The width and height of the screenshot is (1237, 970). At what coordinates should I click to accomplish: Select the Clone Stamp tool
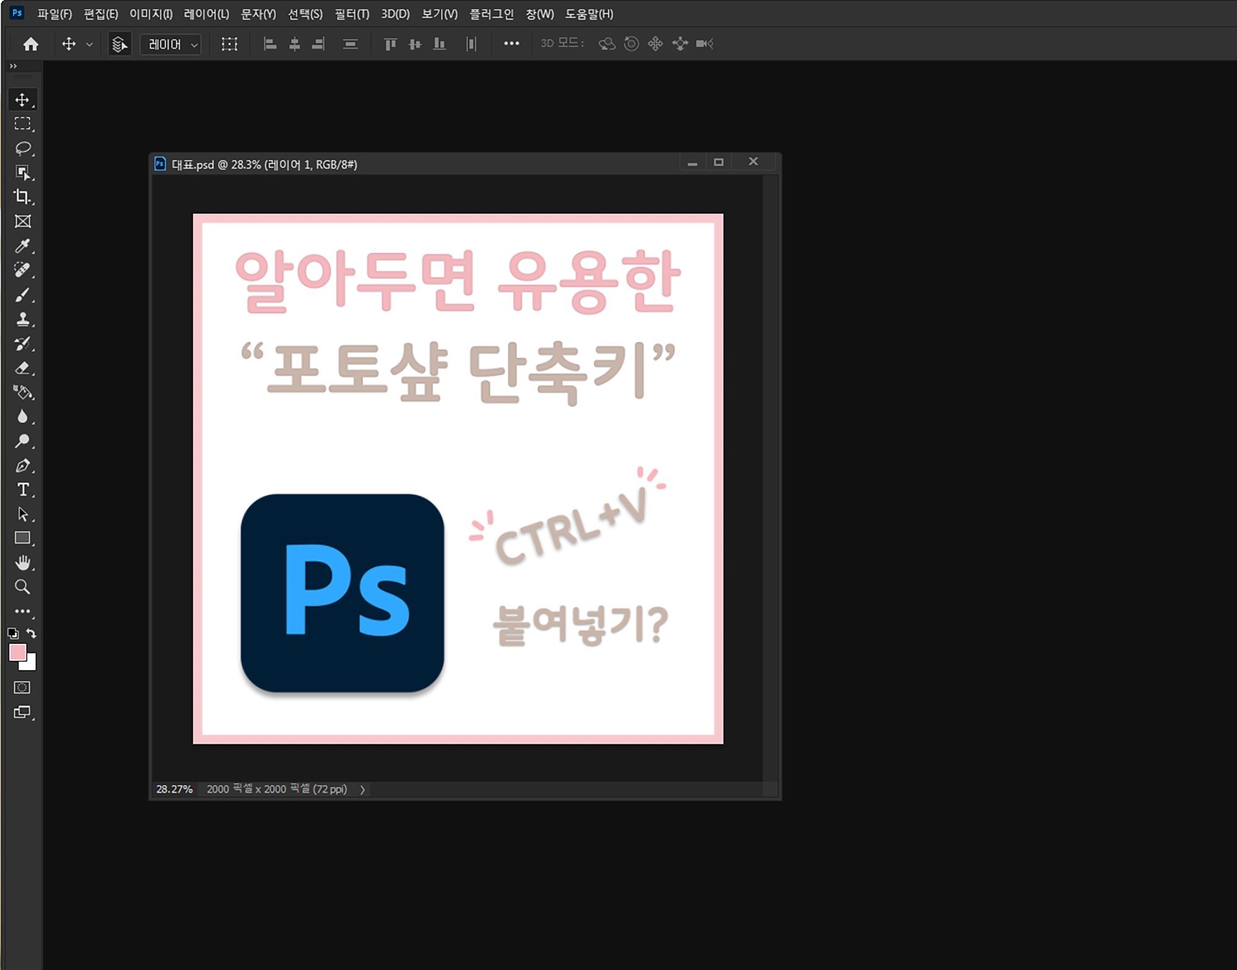[x=22, y=319]
